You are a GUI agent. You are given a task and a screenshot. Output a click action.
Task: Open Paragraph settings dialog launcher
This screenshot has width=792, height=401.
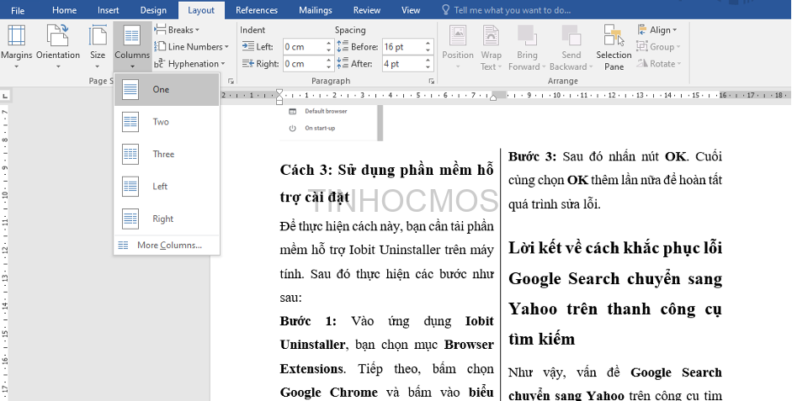pos(432,81)
